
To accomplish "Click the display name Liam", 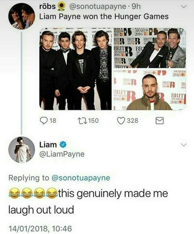I will pyautogui.click(x=48, y=144).
